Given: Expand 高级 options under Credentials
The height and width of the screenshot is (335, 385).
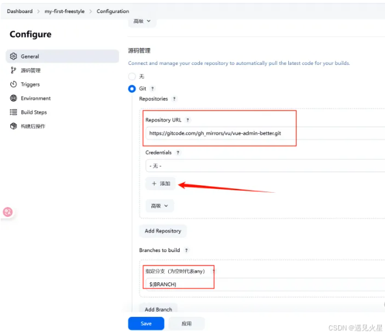Looking at the screenshot, I should coord(160,206).
